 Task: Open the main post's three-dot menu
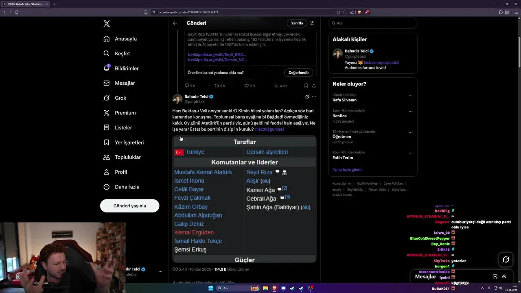pyautogui.click(x=314, y=97)
